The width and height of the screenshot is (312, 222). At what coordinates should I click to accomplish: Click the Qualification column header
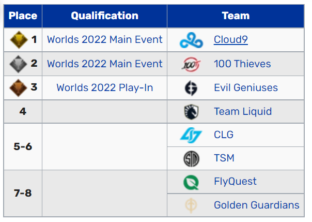pos(105,16)
